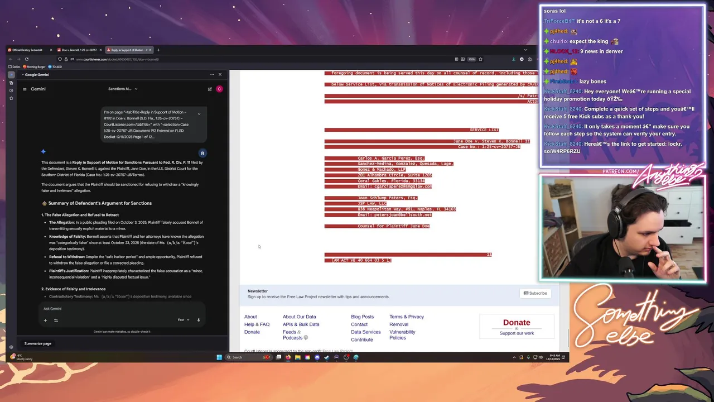Click the large Donate support button
This screenshot has width=714, height=402.
coord(517,326)
